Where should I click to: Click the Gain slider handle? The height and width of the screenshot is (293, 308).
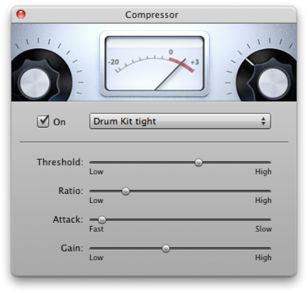click(166, 248)
